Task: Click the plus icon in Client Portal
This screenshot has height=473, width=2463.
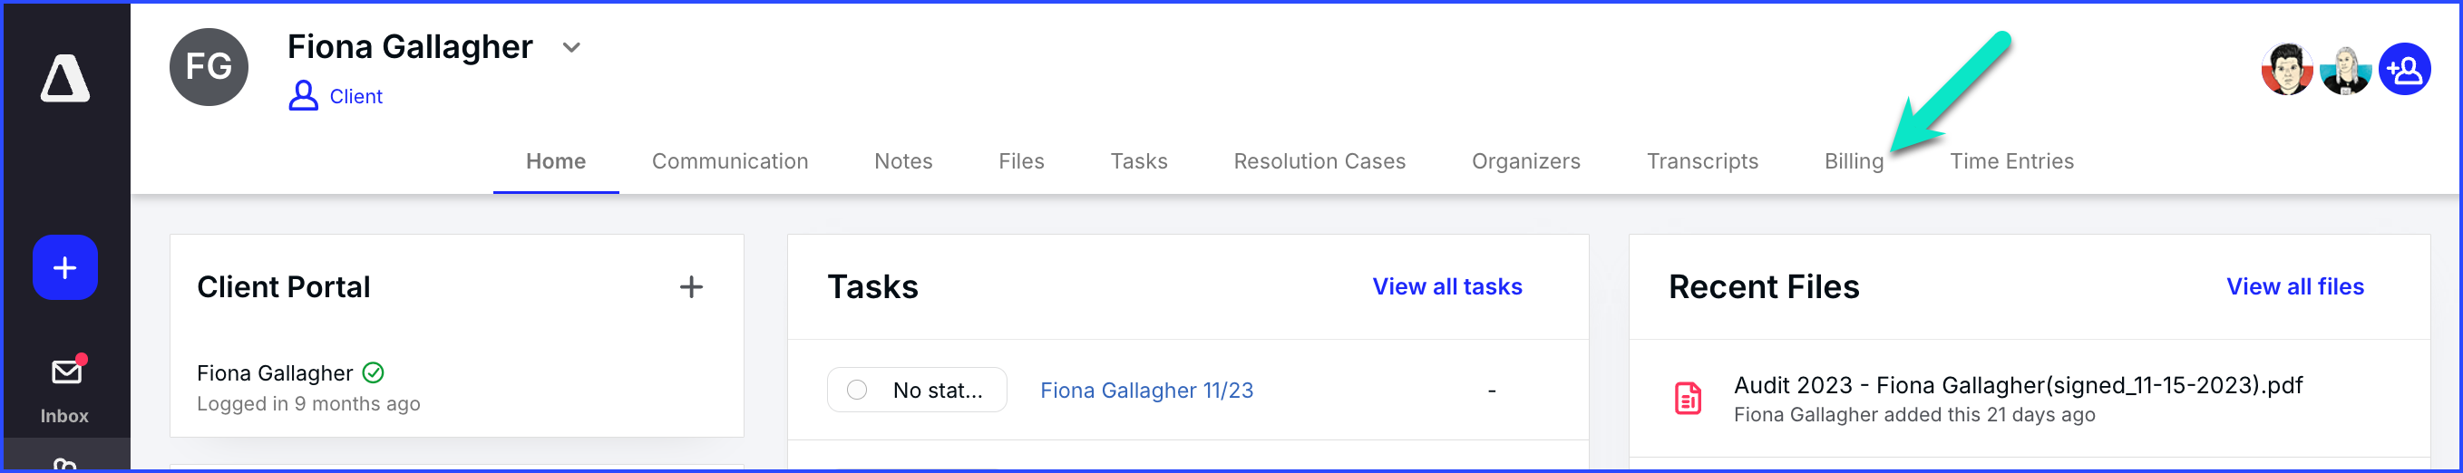Action: point(691,286)
